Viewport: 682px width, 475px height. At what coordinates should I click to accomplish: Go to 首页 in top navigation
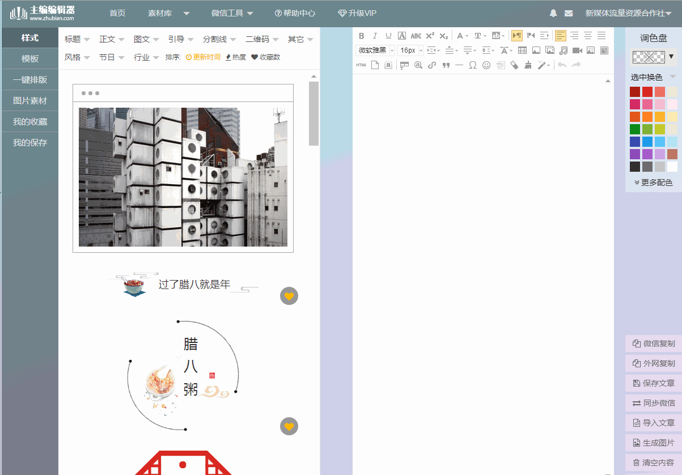(117, 13)
